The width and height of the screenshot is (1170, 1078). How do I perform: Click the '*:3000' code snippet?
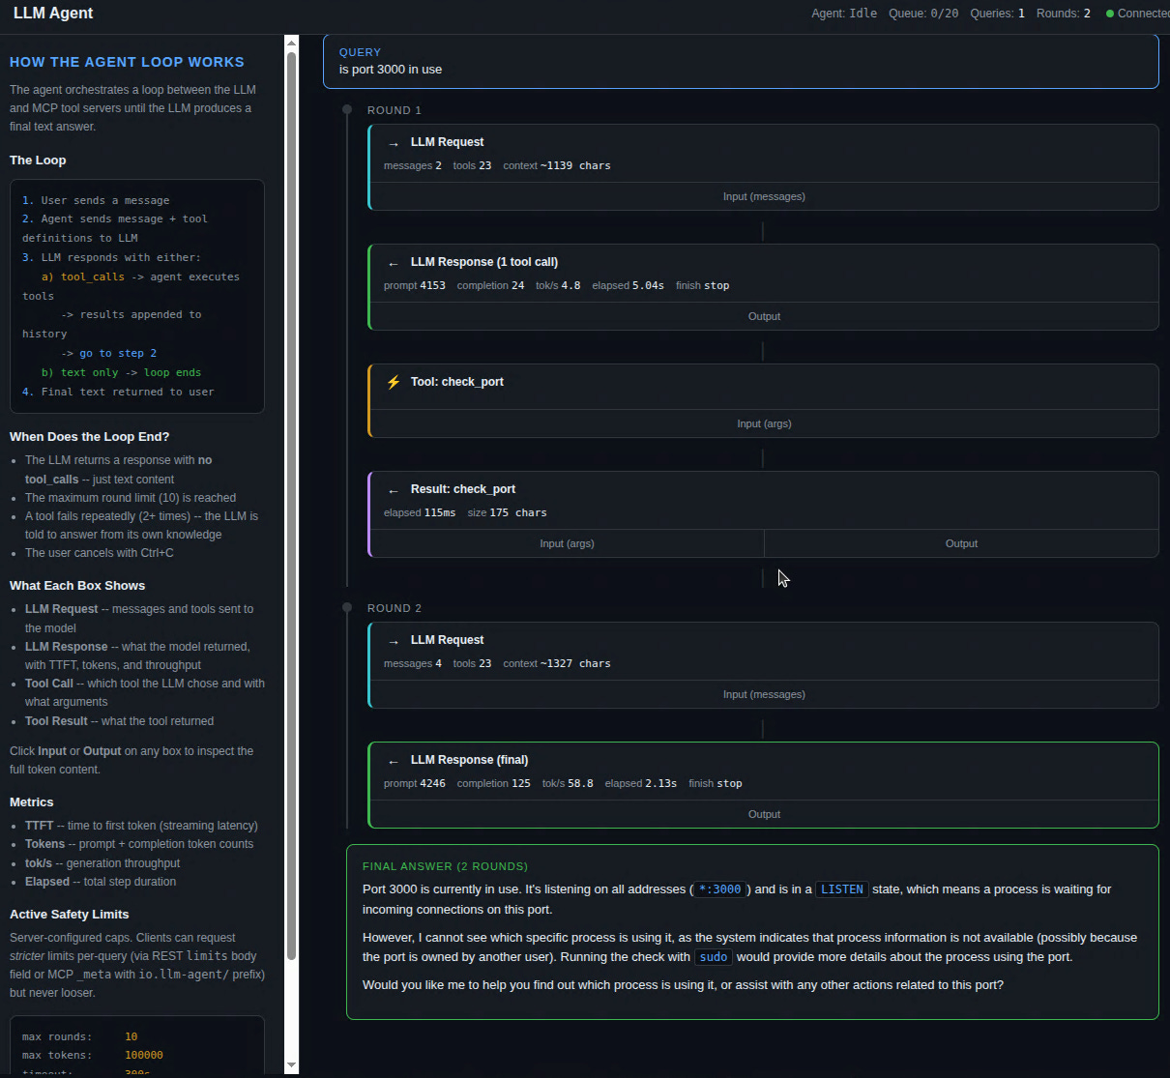(720, 889)
